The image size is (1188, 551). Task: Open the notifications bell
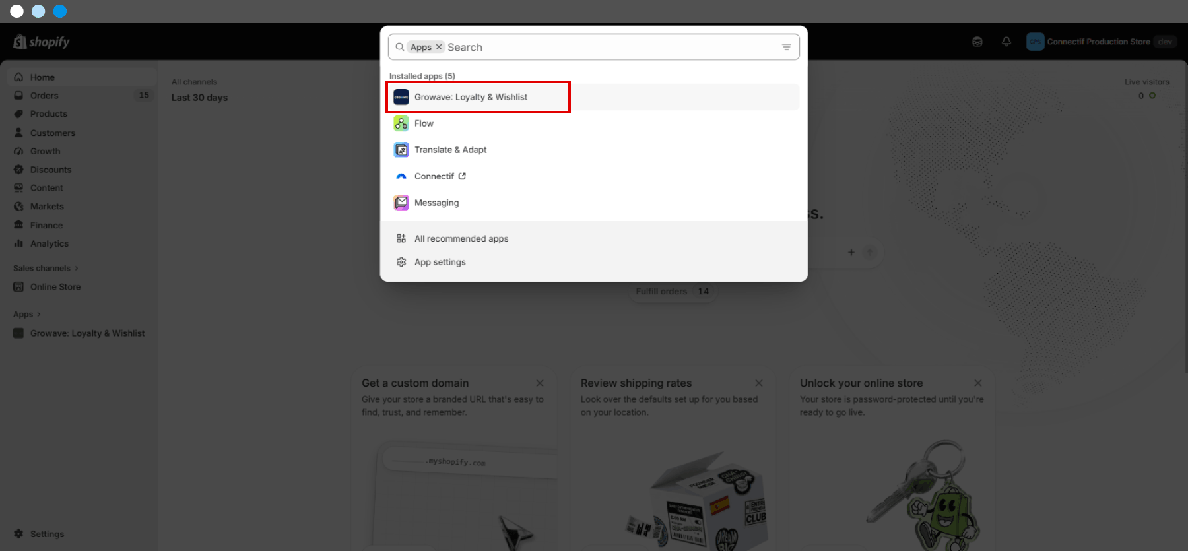(x=1006, y=42)
